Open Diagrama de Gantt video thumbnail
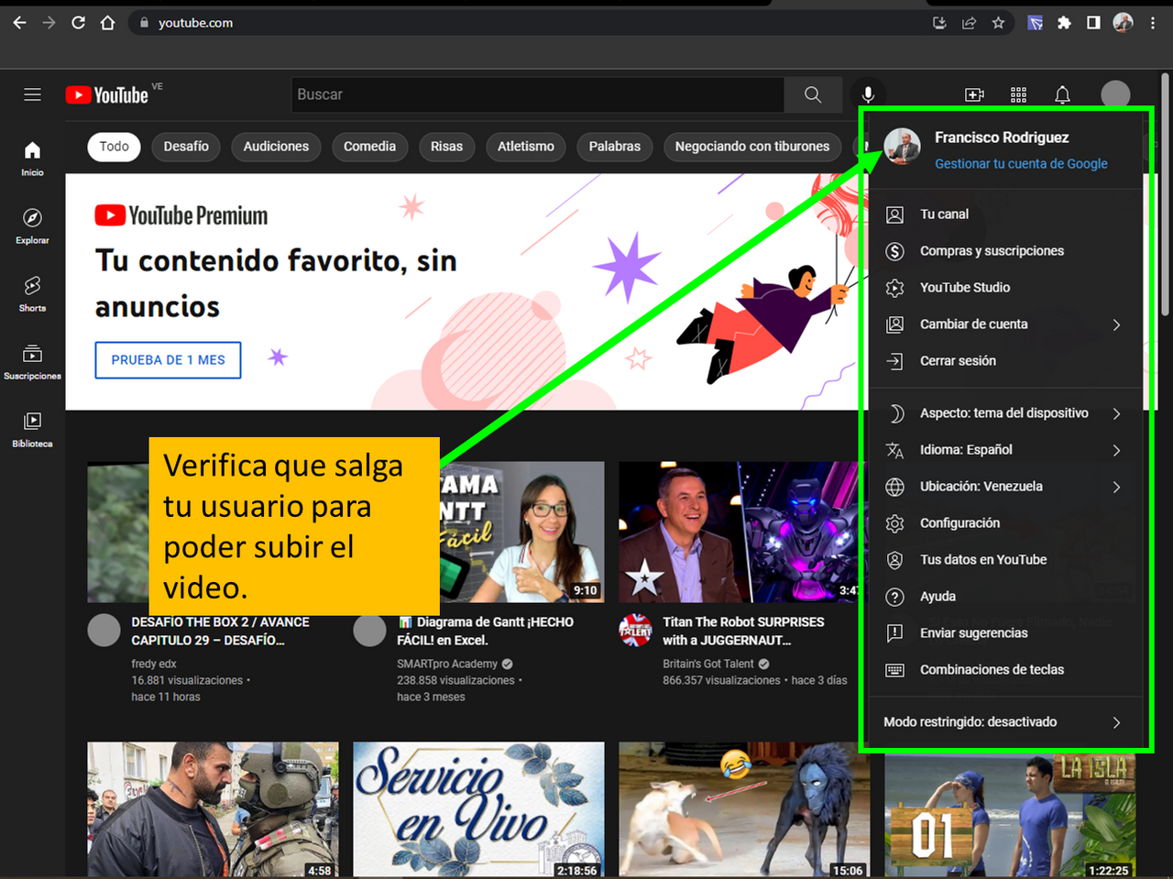Viewport: 1173px width, 879px height. 522,532
